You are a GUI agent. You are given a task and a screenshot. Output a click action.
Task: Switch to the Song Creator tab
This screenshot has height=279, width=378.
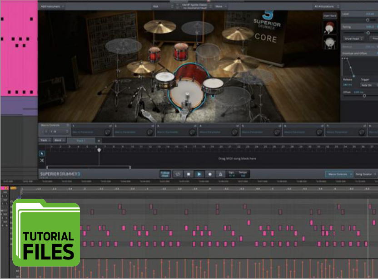tap(365, 174)
